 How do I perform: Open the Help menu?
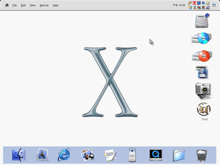pyautogui.click(x=56, y=5)
